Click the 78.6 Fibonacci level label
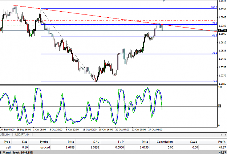Viewport: 227px width, 154px height. (x=215, y=23)
